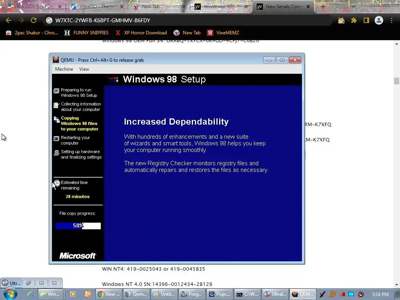400x300 pixels.
Task: Click the Microsoft logo in Setup sidebar
Action: click(x=78, y=255)
